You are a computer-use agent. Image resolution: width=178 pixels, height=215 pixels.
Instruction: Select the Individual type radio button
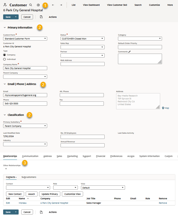(4, 59)
